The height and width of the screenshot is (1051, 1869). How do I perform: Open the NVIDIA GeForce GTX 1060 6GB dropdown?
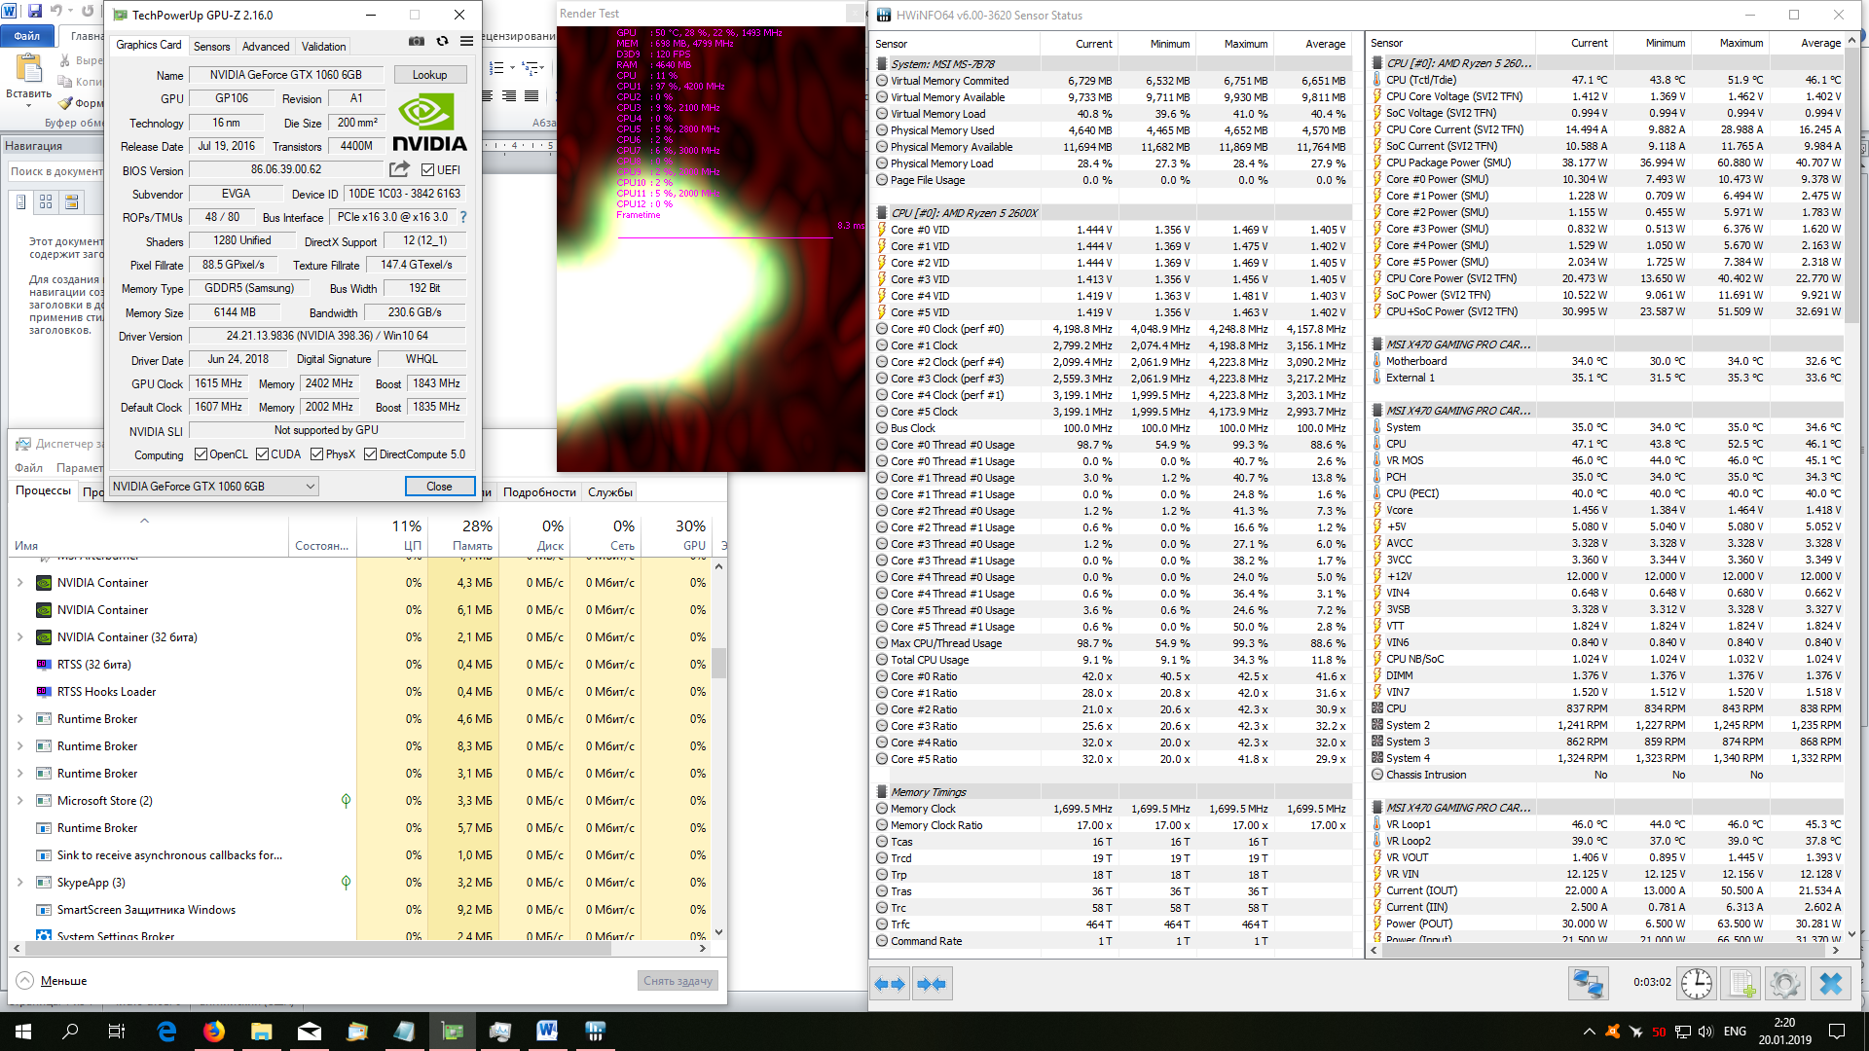point(214,487)
